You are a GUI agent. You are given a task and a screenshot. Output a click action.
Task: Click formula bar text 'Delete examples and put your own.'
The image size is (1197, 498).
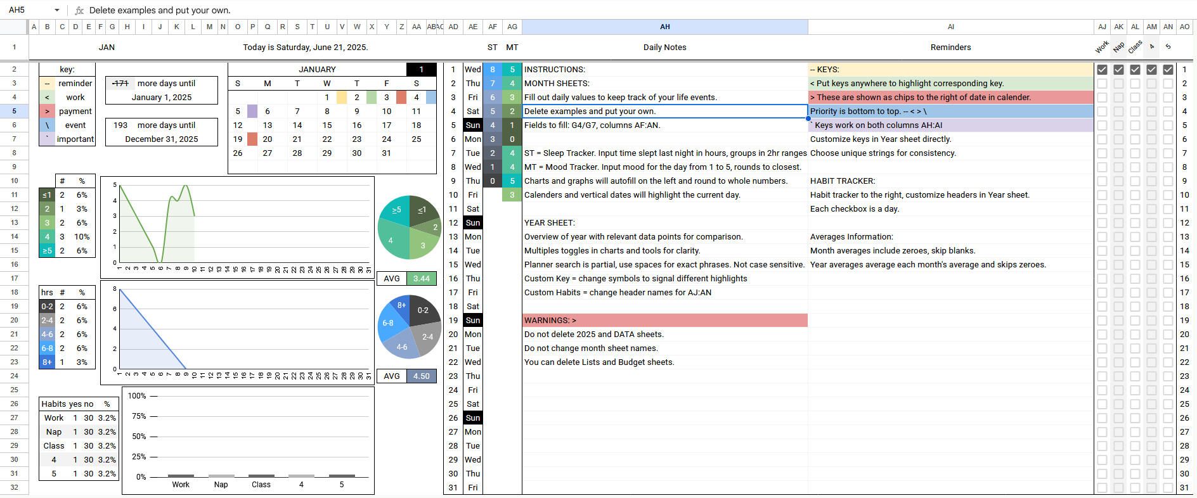click(x=160, y=10)
